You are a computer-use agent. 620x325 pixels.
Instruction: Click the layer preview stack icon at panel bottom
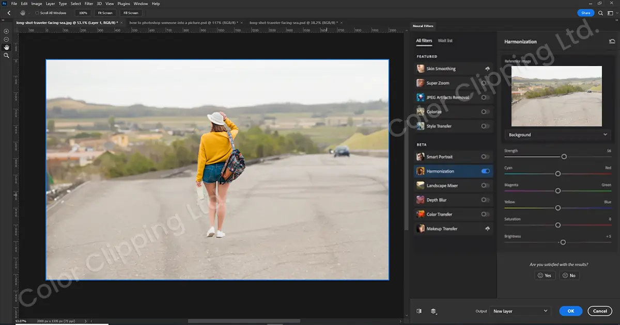pos(433,311)
